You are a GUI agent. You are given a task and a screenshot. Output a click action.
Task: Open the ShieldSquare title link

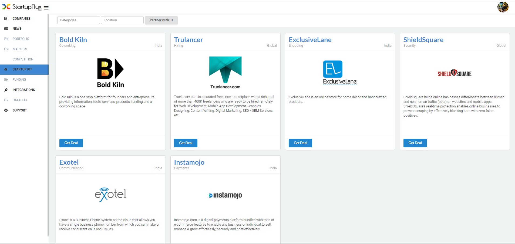coord(423,40)
